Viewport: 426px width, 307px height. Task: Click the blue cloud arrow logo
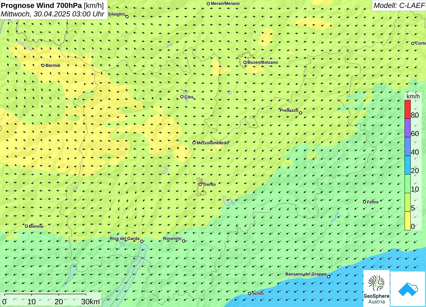click(408, 289)
